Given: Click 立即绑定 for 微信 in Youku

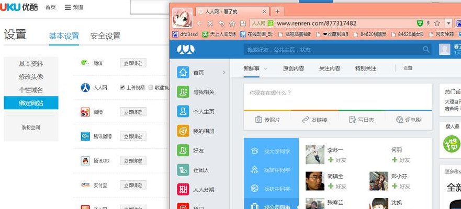Looking at the screenshot, I should point(133,63).
